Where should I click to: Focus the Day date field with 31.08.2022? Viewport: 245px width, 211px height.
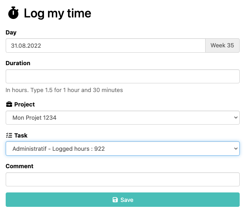click(105, 45)
